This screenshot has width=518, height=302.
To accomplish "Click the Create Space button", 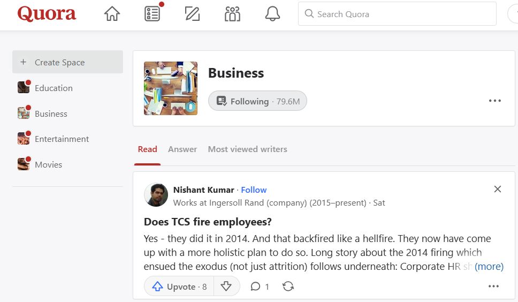I will (67, 62).
